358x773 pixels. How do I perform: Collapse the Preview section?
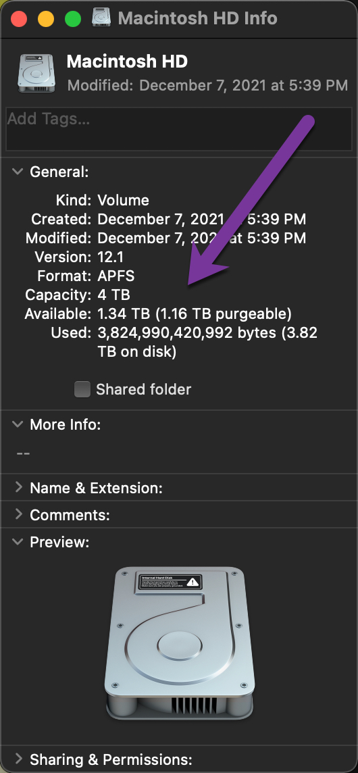coord(18,542)
